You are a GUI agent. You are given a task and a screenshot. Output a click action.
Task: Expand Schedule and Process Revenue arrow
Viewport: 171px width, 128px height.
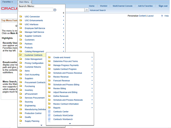92,73
